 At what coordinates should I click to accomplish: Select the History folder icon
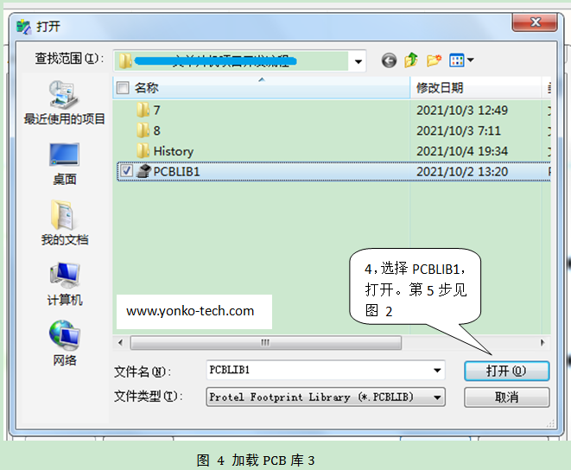143,150
